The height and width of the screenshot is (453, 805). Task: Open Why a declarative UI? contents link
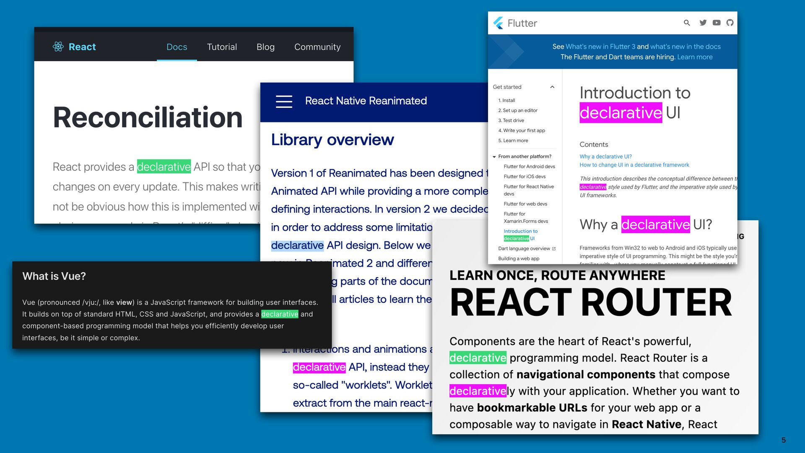point(605,156)
